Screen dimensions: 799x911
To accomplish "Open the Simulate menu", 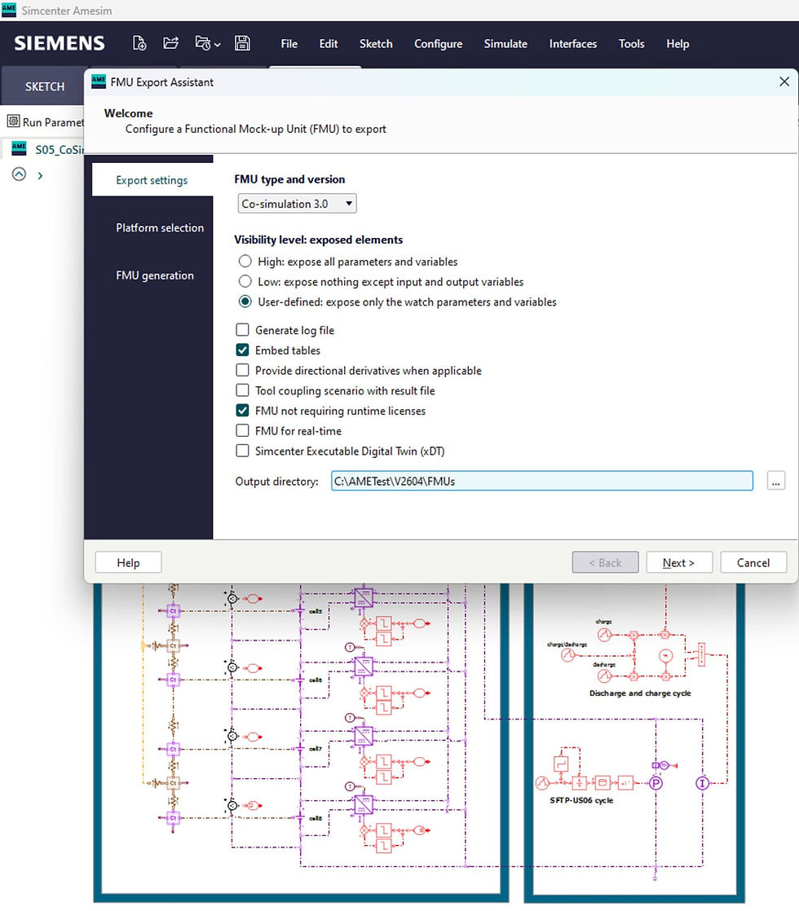I will click(506, 43).
